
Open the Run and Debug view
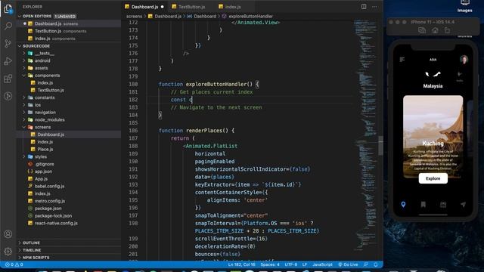click(x=8, y=61)
